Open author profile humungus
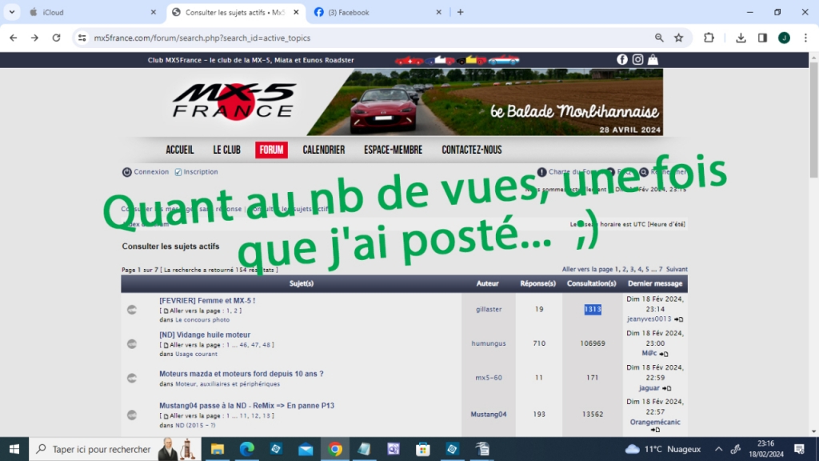 [x=489, y=343]
